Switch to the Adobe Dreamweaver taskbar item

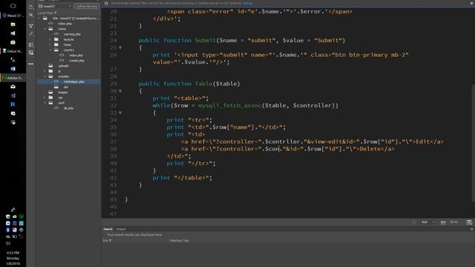[x=13, y=78]
